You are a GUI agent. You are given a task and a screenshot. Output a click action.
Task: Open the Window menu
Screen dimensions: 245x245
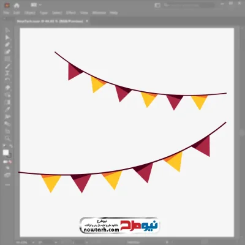pyautogui.click(x=99, y=13)
